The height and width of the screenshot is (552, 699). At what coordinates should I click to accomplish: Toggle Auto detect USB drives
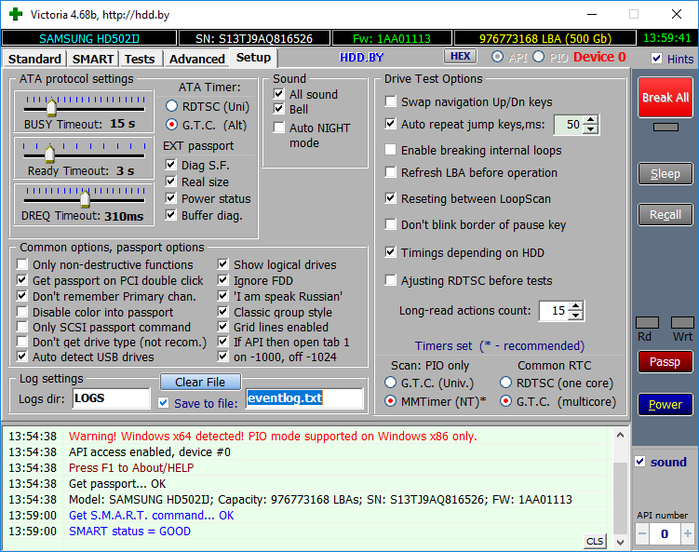(21, 357)
